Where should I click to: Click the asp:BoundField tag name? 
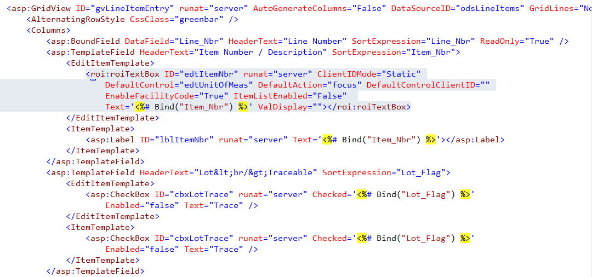86,41
